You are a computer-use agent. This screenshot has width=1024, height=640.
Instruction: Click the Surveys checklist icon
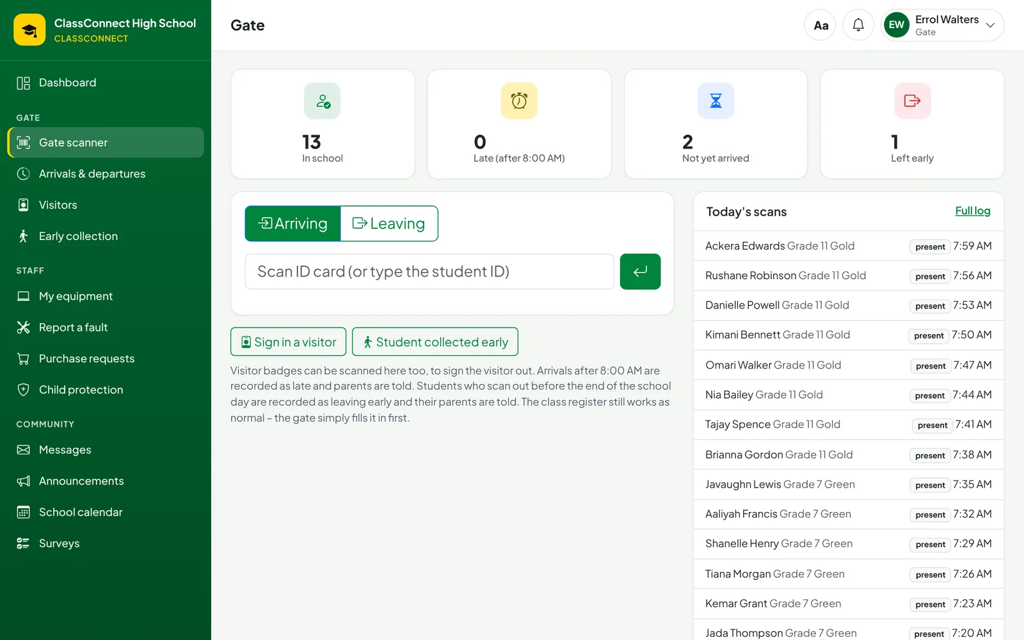tap(24, 543)
